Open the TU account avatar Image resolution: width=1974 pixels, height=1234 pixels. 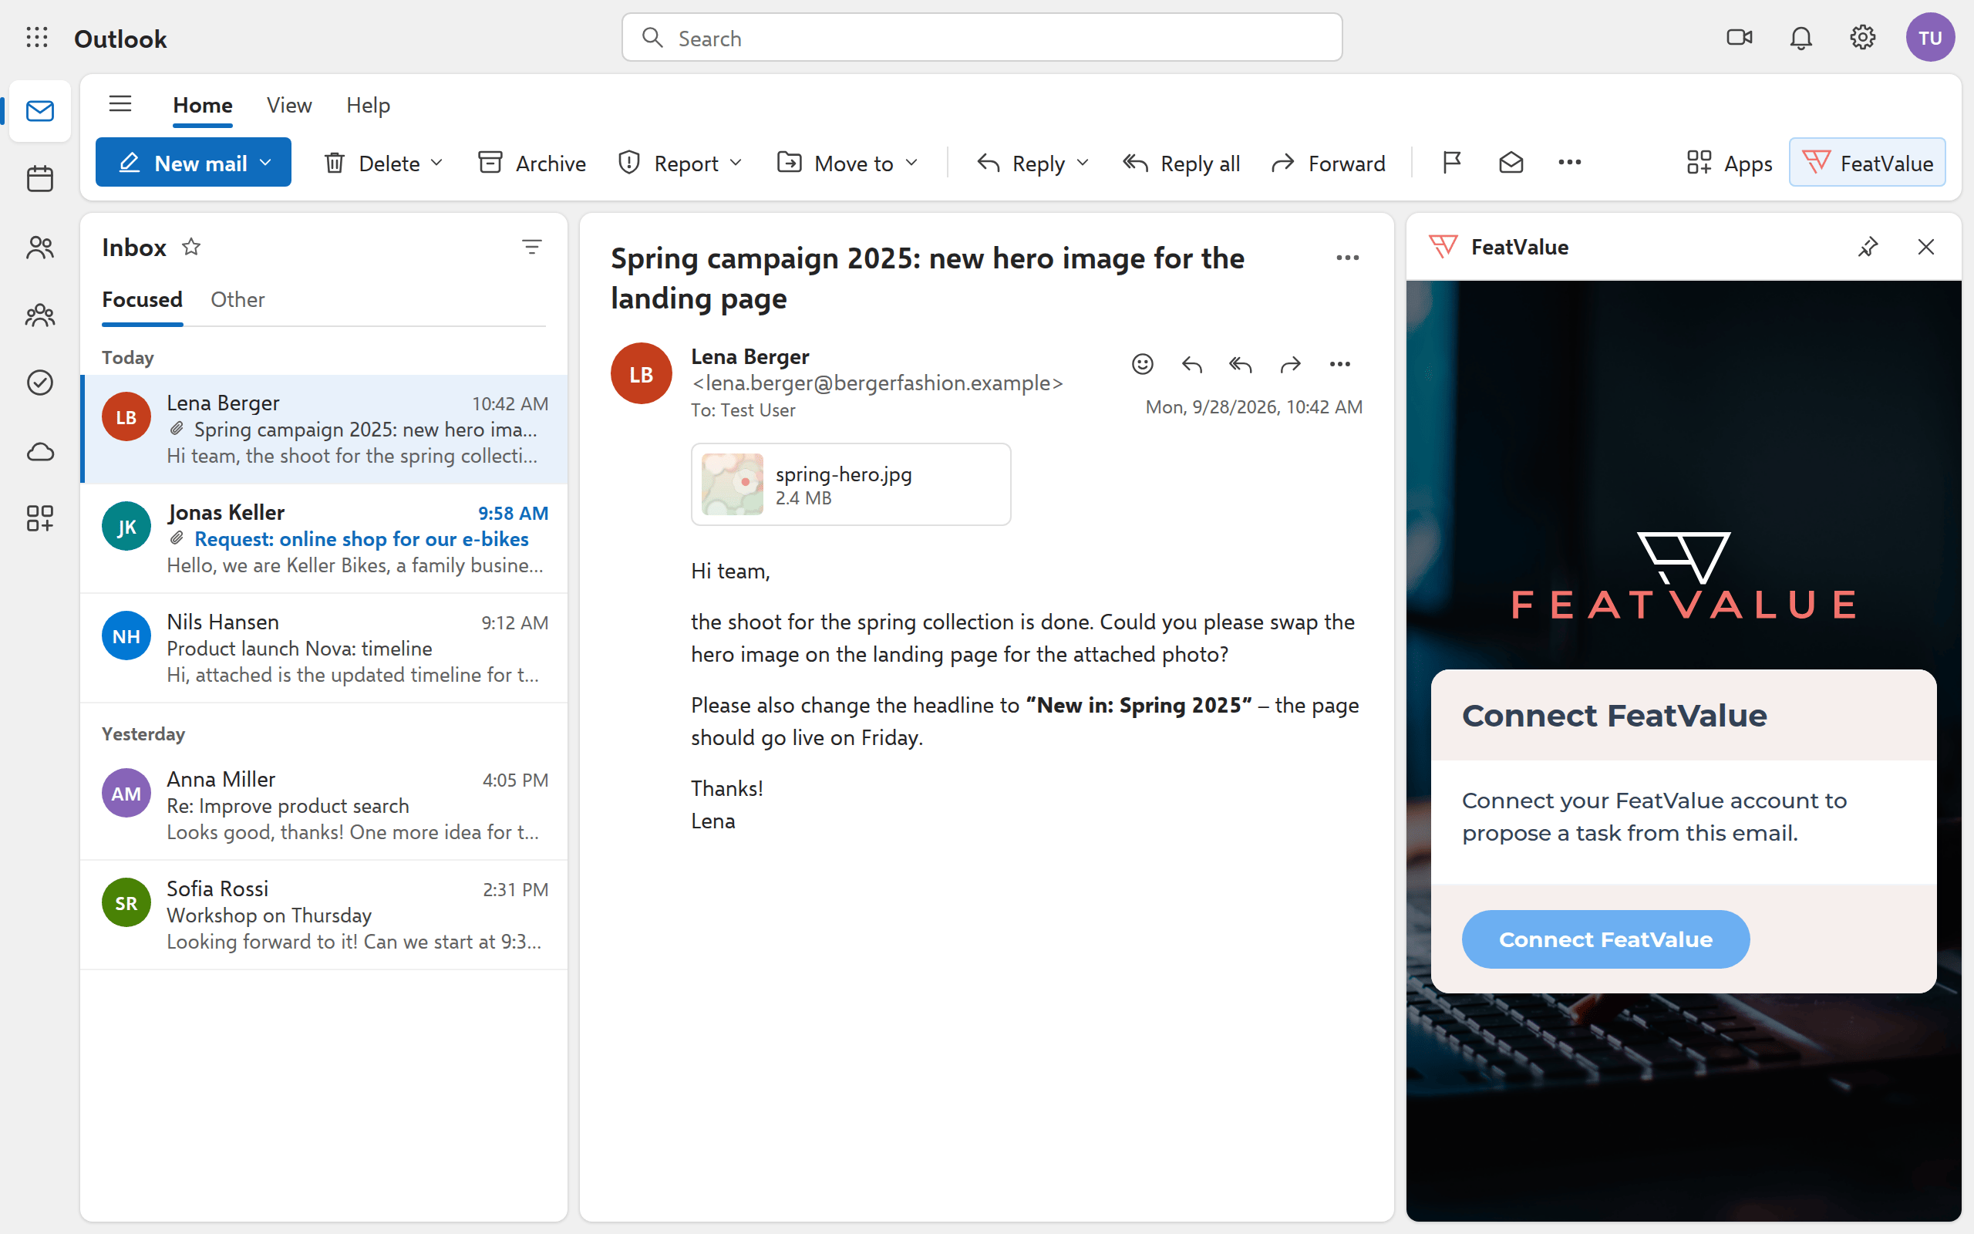click(x=1929, y=38)
